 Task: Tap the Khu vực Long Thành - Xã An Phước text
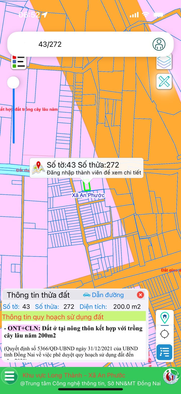[74, 375]
